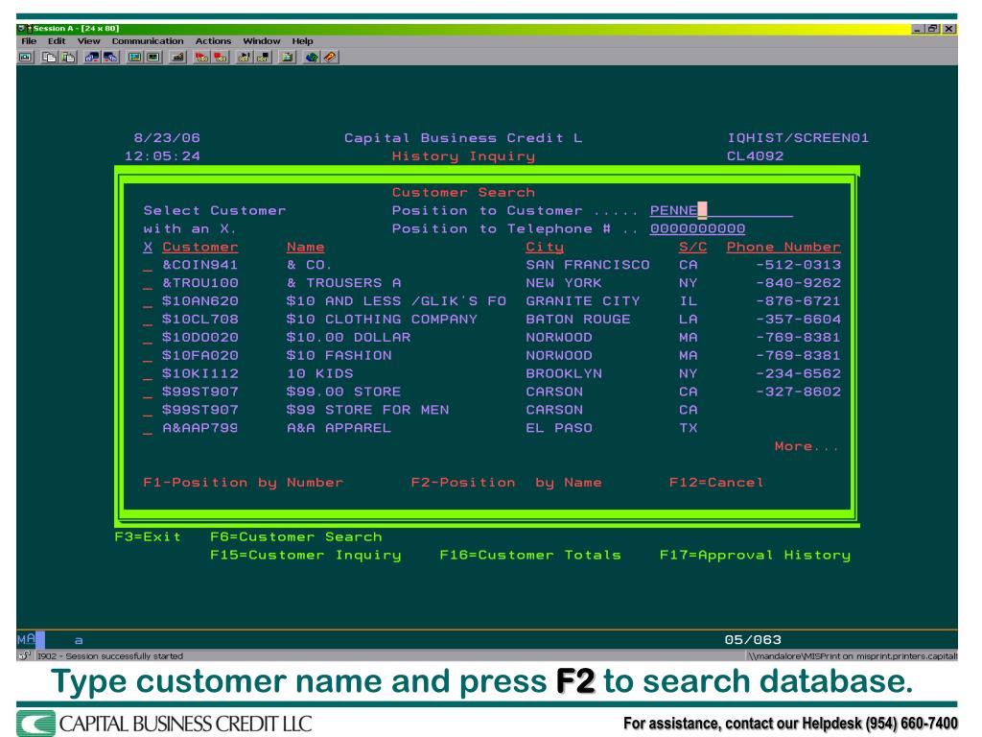Viewport: 982px width, 737px height.
Task: Open the View menu
Action: [x=88, y=41]
